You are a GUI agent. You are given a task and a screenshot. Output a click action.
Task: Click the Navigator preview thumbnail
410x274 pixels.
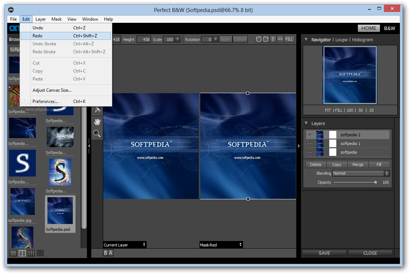350,75
